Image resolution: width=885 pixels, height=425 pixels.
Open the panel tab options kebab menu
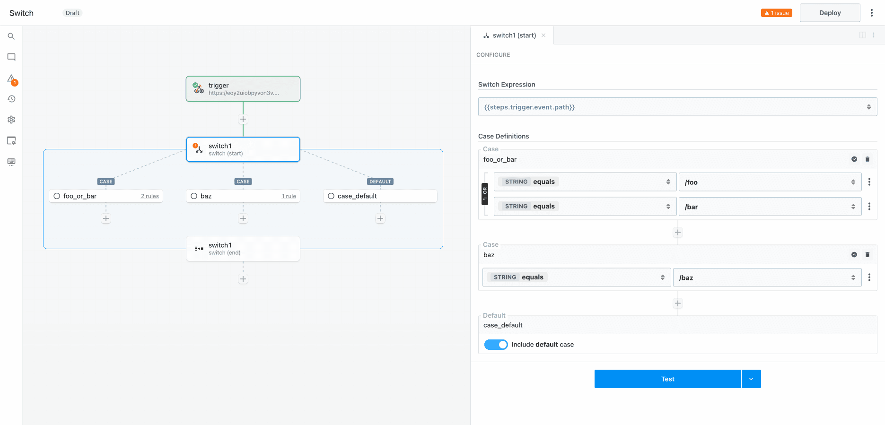(874, 35)
